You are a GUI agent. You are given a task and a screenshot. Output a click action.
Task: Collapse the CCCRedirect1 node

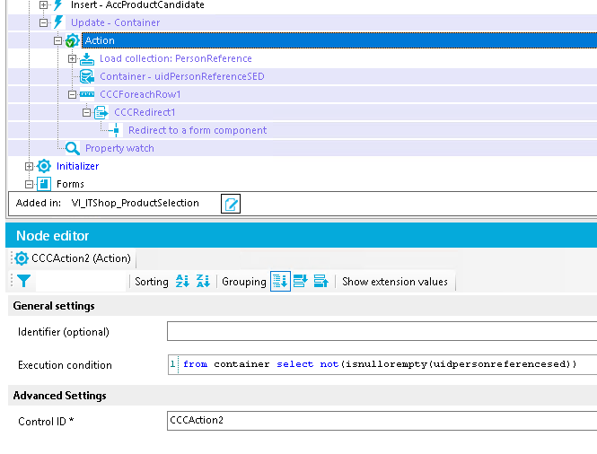pos(86,112)
